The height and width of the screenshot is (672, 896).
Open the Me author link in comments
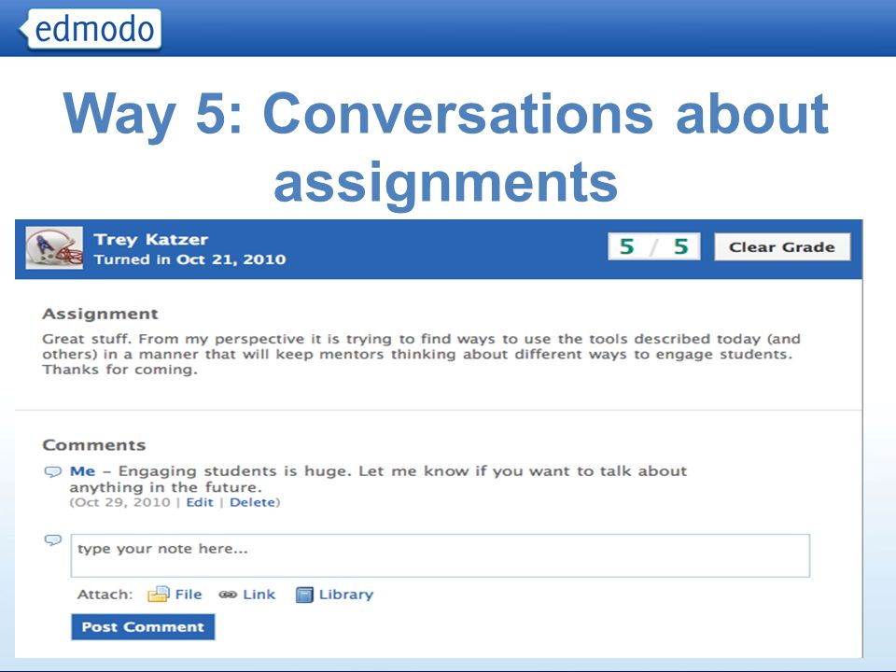[82, 471]
